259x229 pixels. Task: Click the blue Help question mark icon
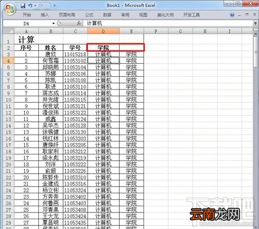(x=232, y=15)
